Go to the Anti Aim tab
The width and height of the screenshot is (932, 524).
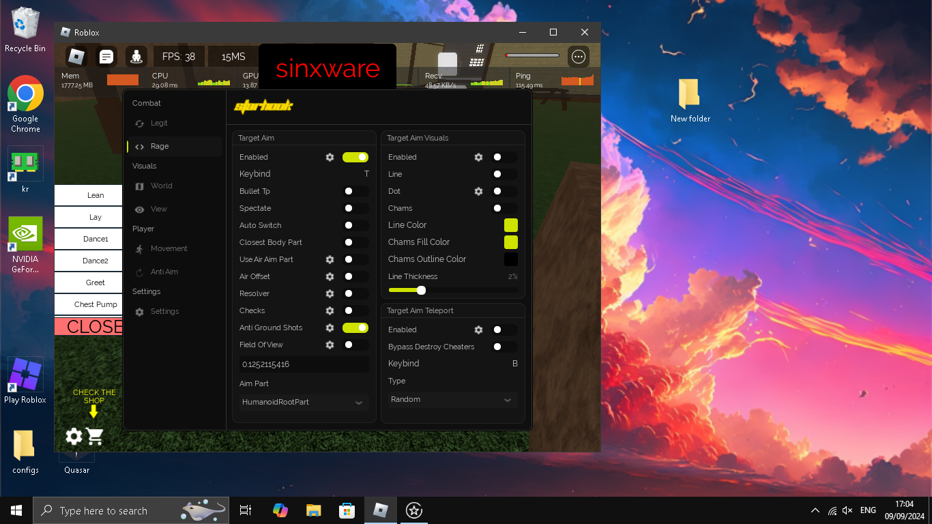click(175, 272)
